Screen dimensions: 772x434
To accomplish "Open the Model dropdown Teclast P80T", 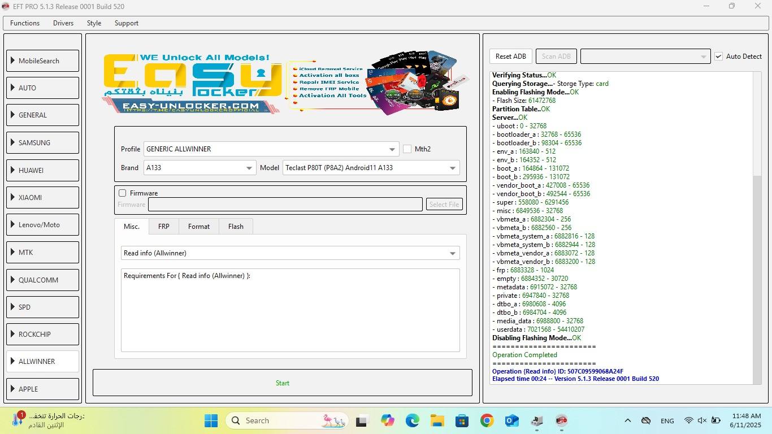I will [371, 168].
